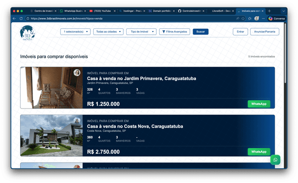The height and width of the screenshot is (183, 298).
Task: Click the floating WhatsApp chat icon
Action: (x=275, y=160)
